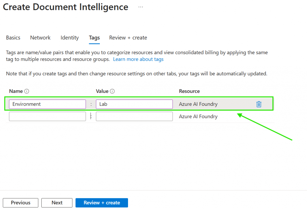The height and width of the screenshot is (209, 307).
Task: Click the info icon next to Value
Action: click(x=113, y=91)
